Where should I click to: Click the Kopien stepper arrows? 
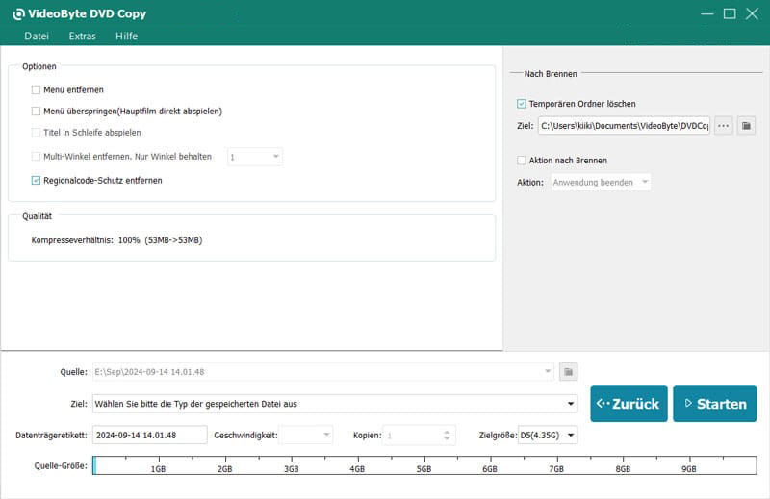[x=447, y=436]
